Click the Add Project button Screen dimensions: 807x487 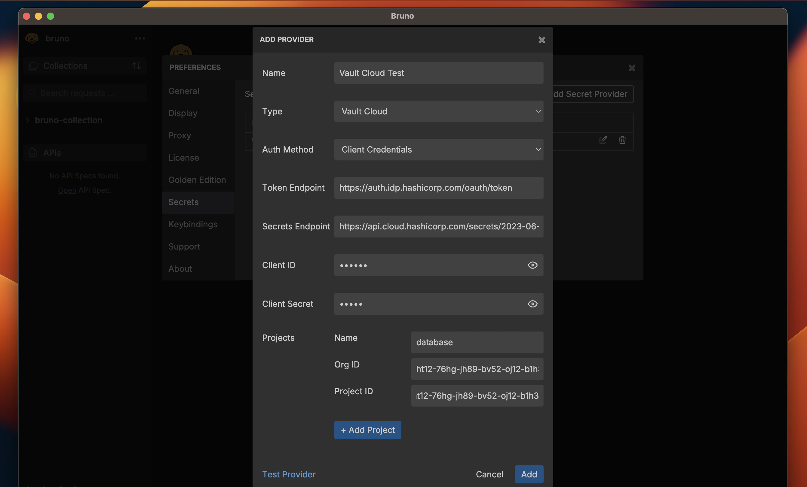pyautogui.click(x=367, y=430)
